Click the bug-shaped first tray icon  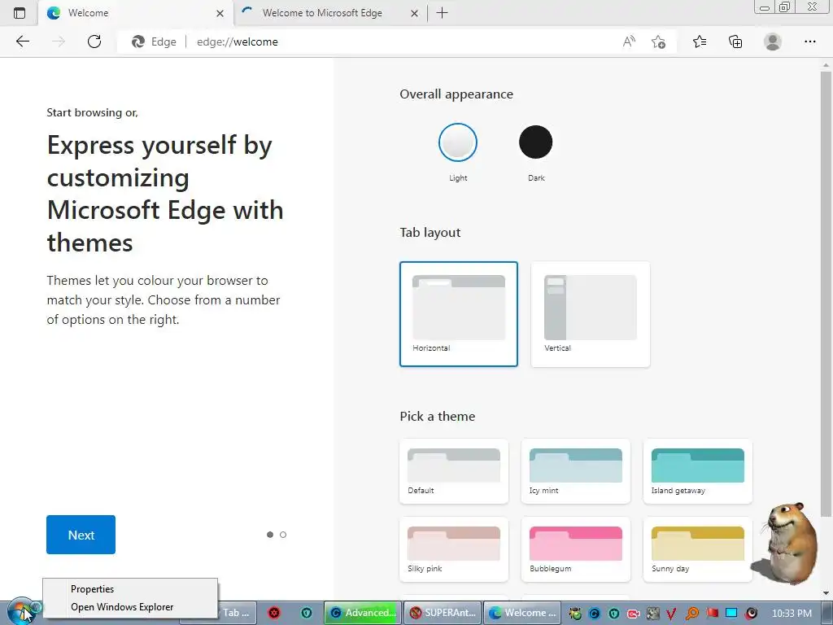pyautogui.click(x=575, y=614)
